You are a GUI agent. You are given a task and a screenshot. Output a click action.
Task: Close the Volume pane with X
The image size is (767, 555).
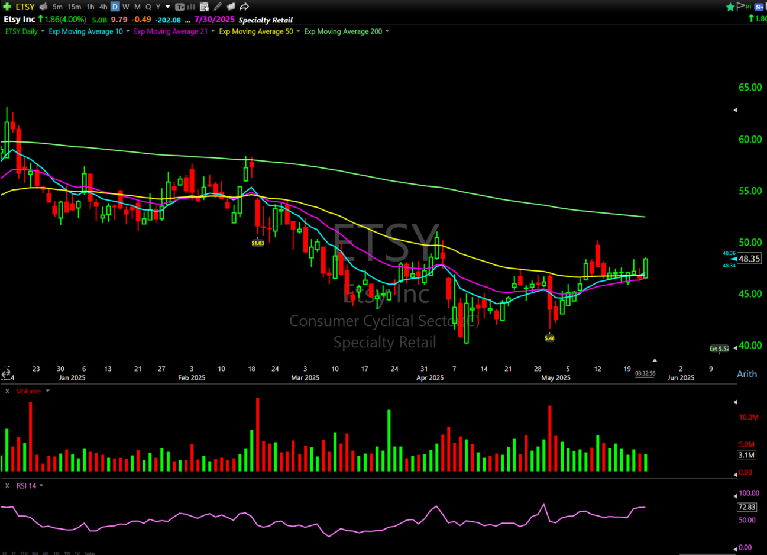point(7,391)
